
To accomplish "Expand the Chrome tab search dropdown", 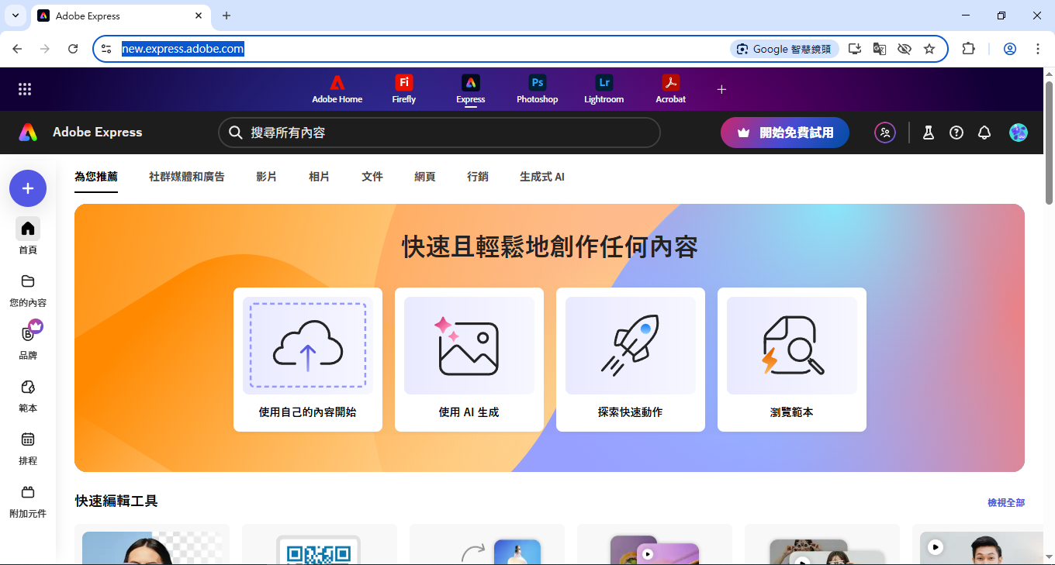I will click(x=15, y=16).
